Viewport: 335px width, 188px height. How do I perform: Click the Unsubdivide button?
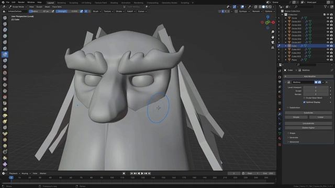(308, 123)
